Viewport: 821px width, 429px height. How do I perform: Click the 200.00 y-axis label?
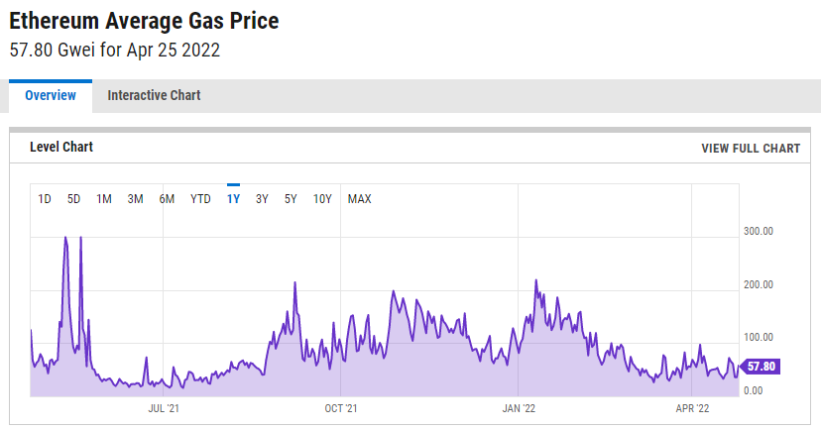pos(759,284)
